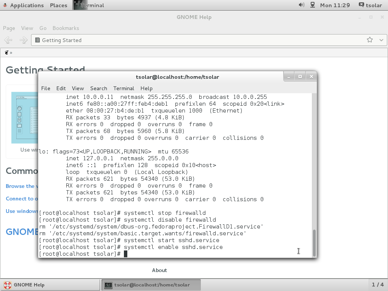Switch to GNOME Help in the taskbar
Image resolution: width=388 pixels, height=291 pixels.
click(50, 285)
